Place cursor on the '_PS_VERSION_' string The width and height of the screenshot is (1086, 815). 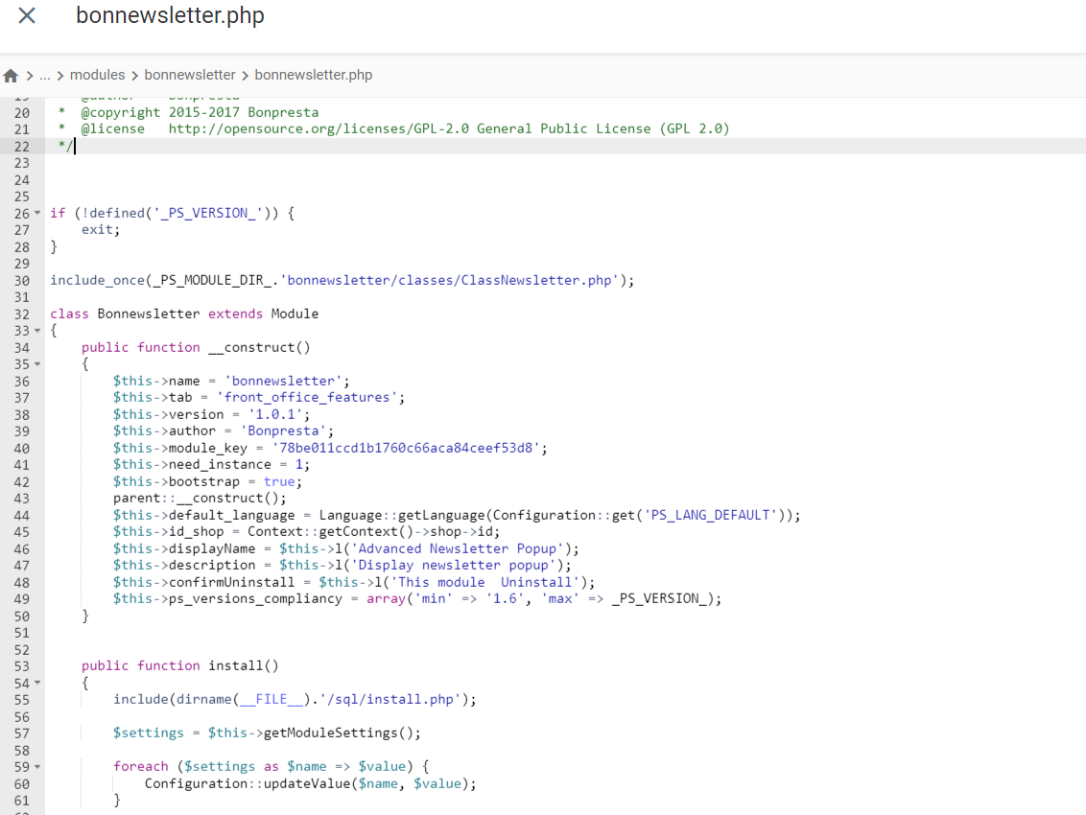click(208, 213)
